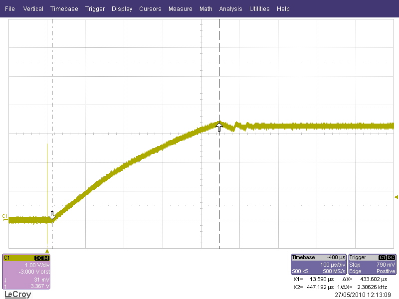Click the trigger level arrow at right edge

coord(396,197)
